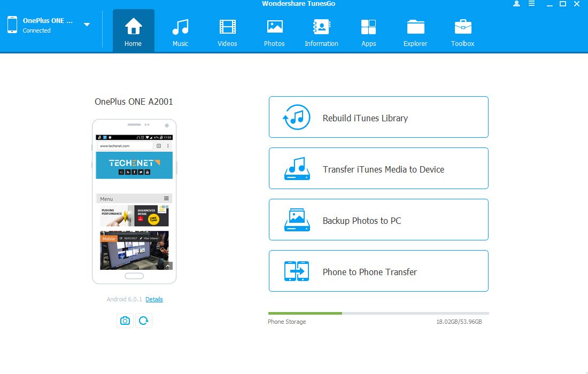Click the Phone Storage usage bar

pyautogui.click(x=378, y=313)
